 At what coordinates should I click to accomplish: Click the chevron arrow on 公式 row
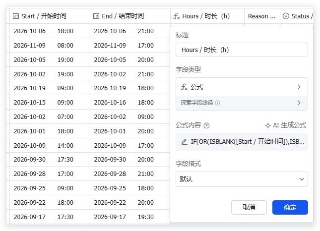click(x=299, y=87)
